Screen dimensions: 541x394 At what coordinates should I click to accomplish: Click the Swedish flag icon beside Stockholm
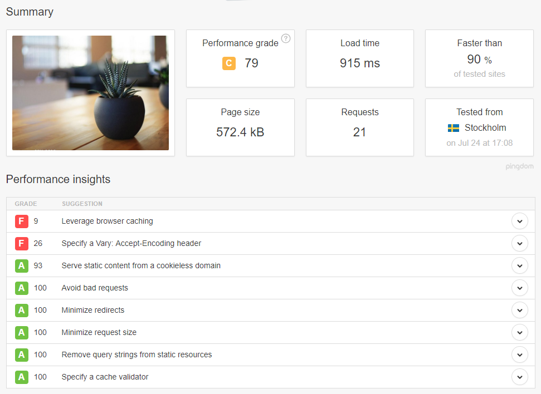pos(454,128)
